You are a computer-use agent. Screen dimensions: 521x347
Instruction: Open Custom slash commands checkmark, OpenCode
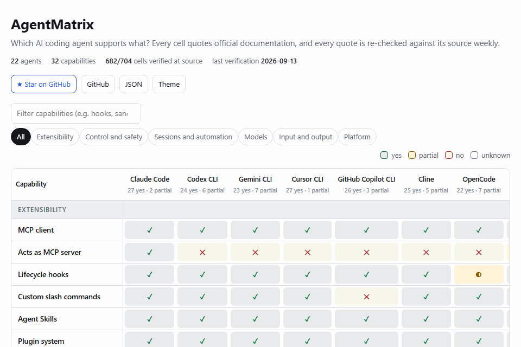[479, 297]
